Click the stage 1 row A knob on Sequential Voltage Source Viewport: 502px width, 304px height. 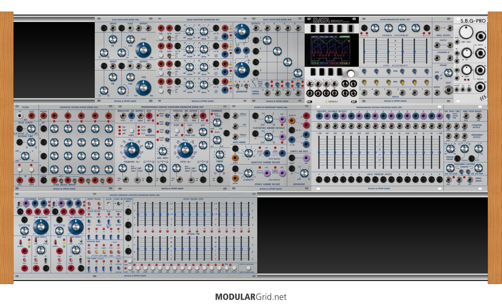[54, 129]
